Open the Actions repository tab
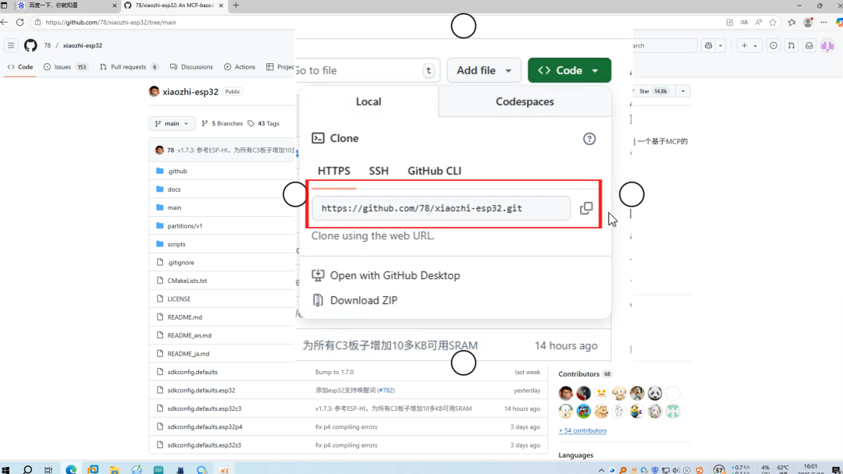843x474 pixels. [x=240, y=67]
